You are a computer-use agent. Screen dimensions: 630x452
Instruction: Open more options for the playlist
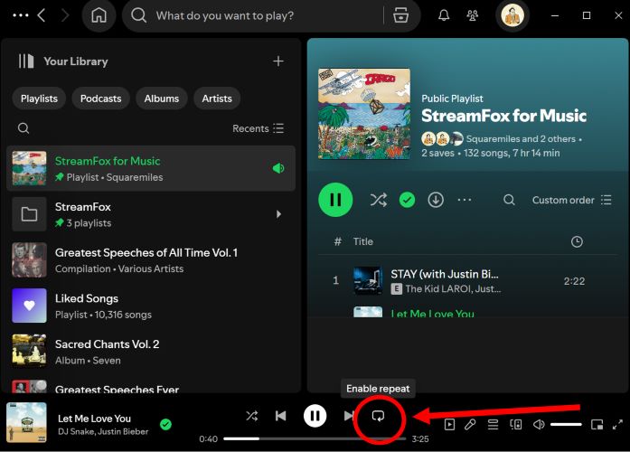pos(465,200)
